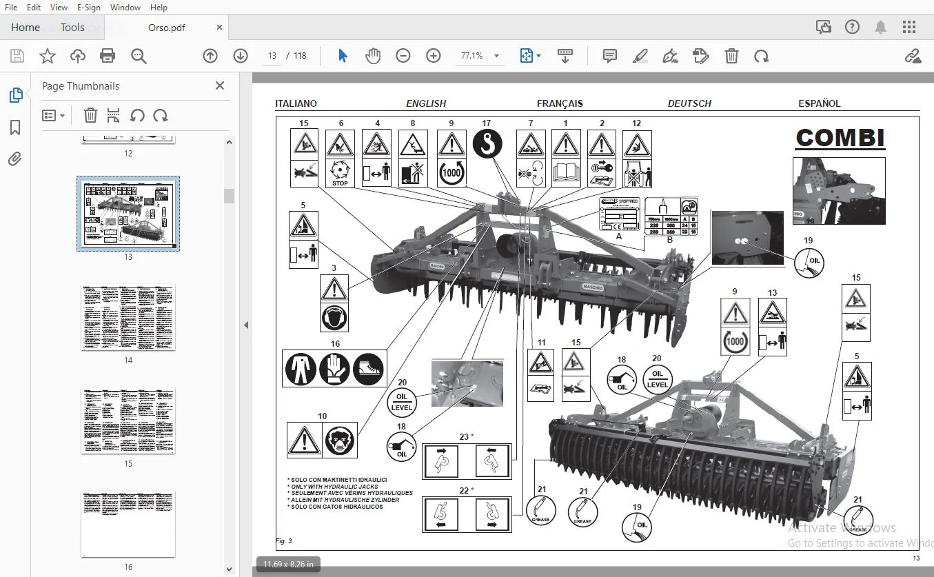This screenshot has width=934, height=577.
Task: Click the upload to cloud icon
Action: click(x=77, y=56)
